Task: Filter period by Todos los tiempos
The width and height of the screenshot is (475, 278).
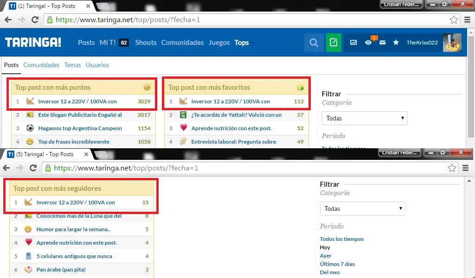Action: click(342, 239)
